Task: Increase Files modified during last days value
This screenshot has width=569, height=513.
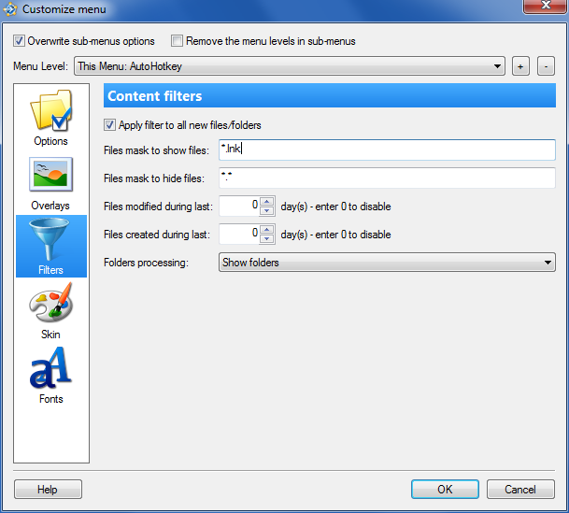Action: pos(267,201)
